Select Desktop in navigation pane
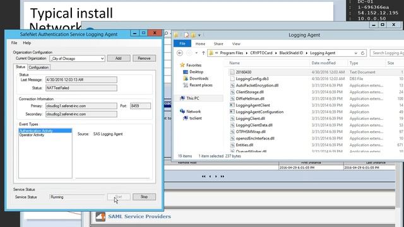This screenshot has height=227, width=404. point(196,72)
